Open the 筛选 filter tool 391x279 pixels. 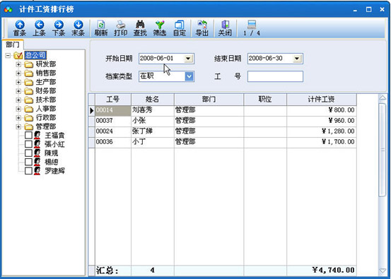160,28
